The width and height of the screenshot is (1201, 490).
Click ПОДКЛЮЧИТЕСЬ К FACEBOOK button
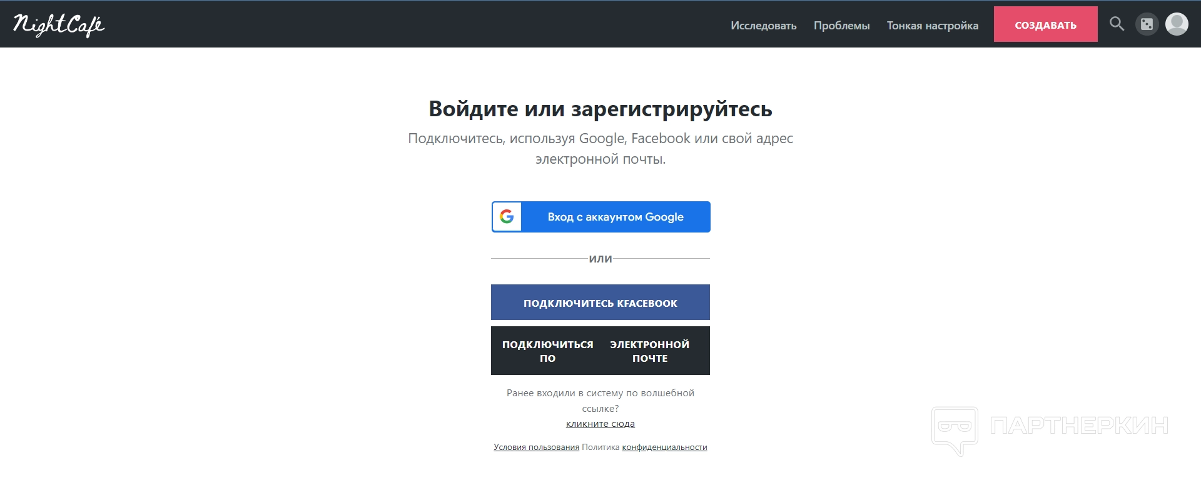(x=600, y=302)
